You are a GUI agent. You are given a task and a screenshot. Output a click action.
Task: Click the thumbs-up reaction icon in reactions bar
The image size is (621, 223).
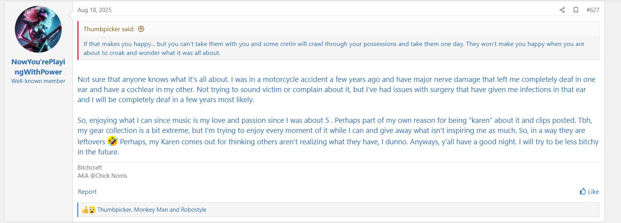[x=85, y=210]
